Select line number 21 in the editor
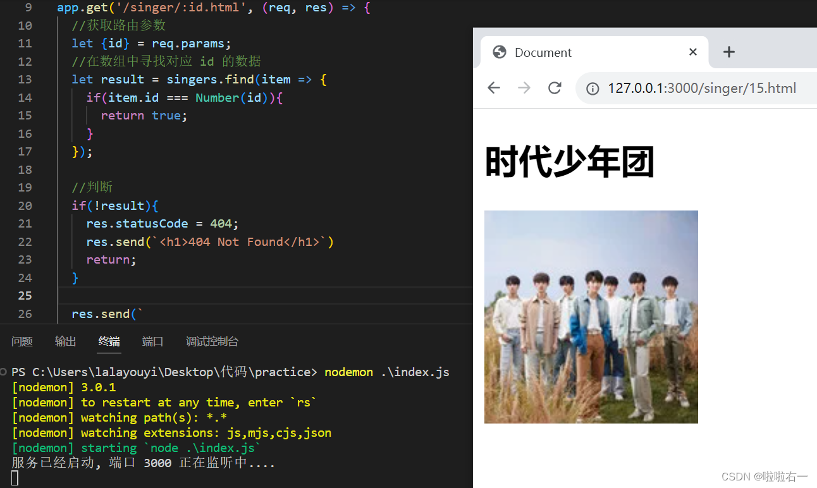 [25, 223]
